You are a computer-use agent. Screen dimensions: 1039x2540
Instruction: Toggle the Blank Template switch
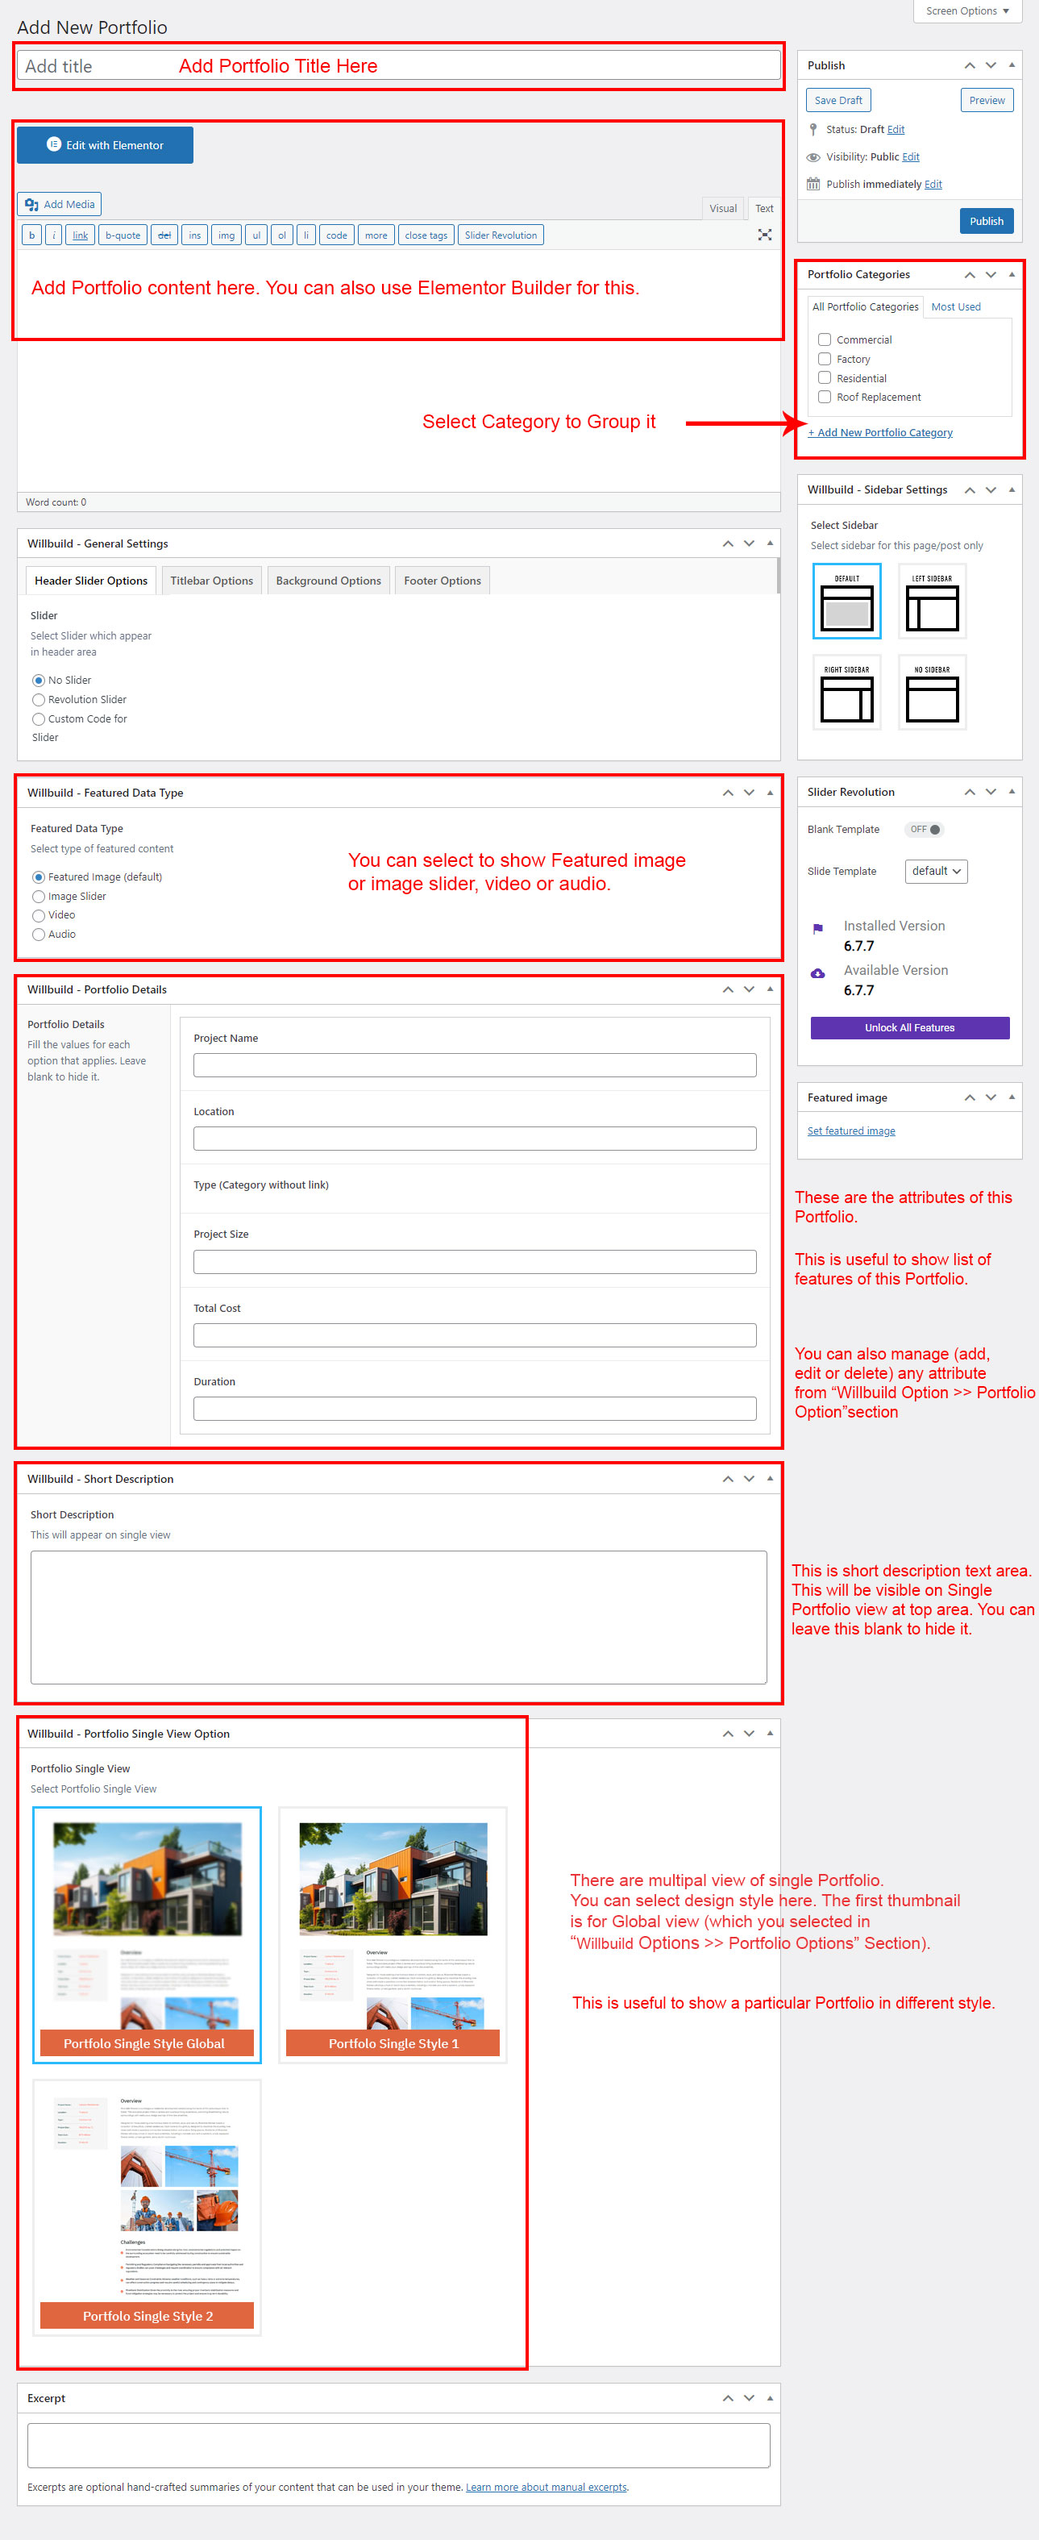pos(924,829)
